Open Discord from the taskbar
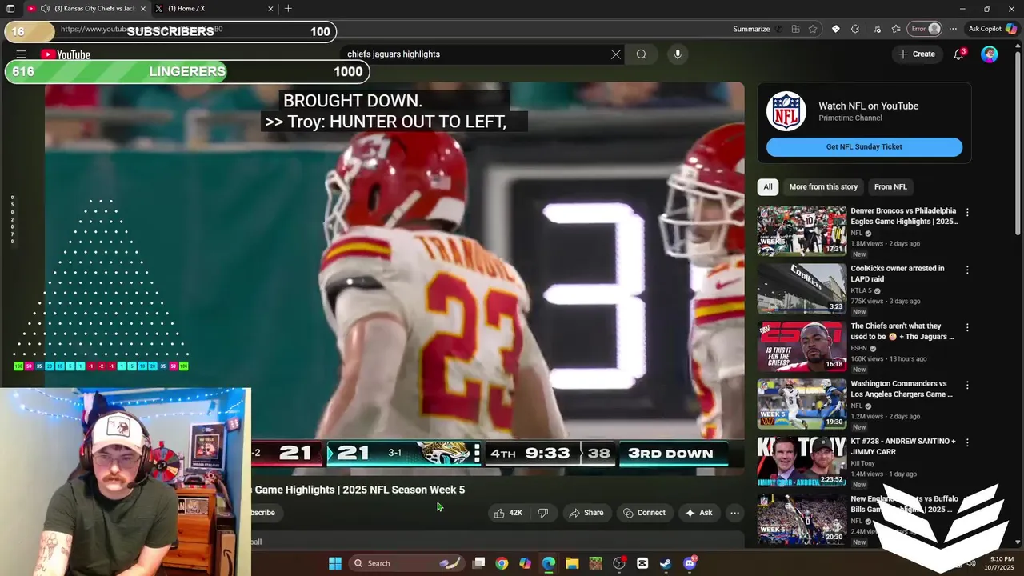The image size is (1024, 576). [690, 563]
